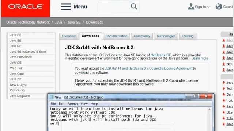This screenshot has width=234, height=131.
Task: Open Notepad Help menu
Action: [x=94, y=104]
